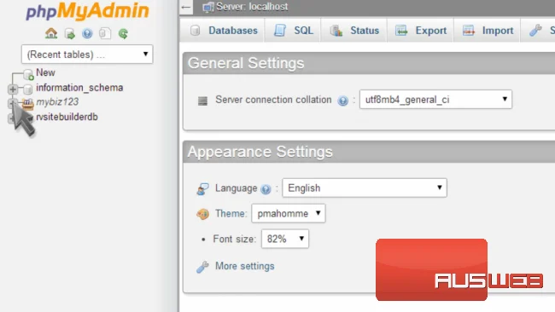Click the Theme label link
Viewport: 555px width, 312px height.
click(231, 213)
